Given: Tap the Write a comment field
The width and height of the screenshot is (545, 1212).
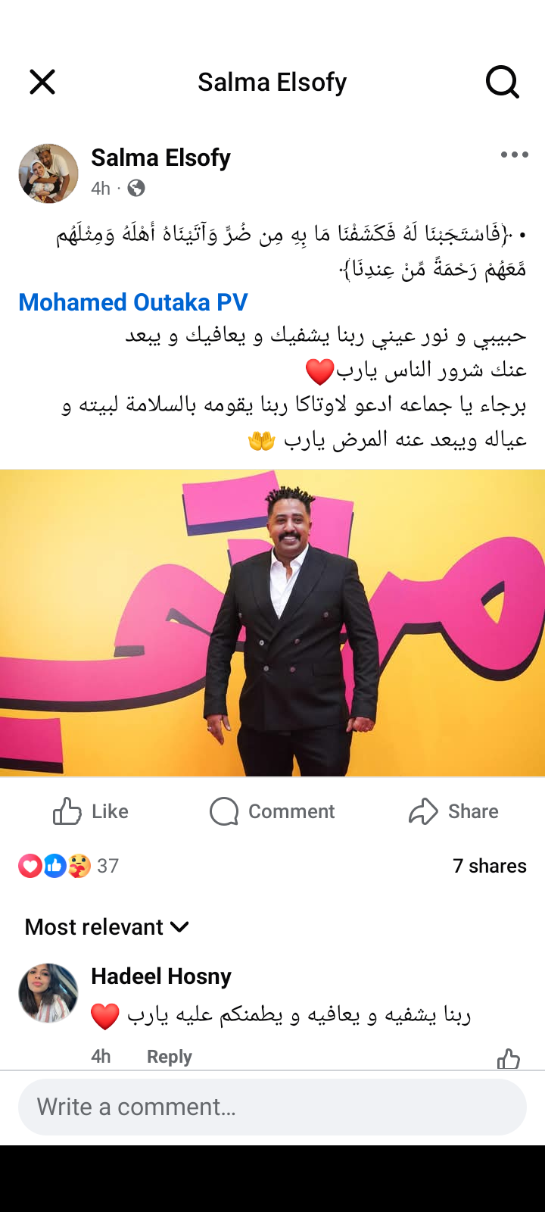Looking at the screenshot, I should 272,1107.
